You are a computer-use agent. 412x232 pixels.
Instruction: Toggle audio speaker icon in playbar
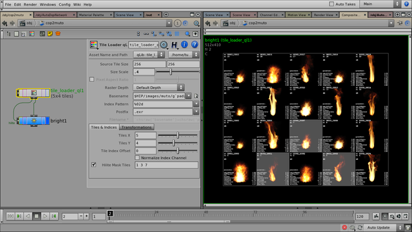(398, 217)
